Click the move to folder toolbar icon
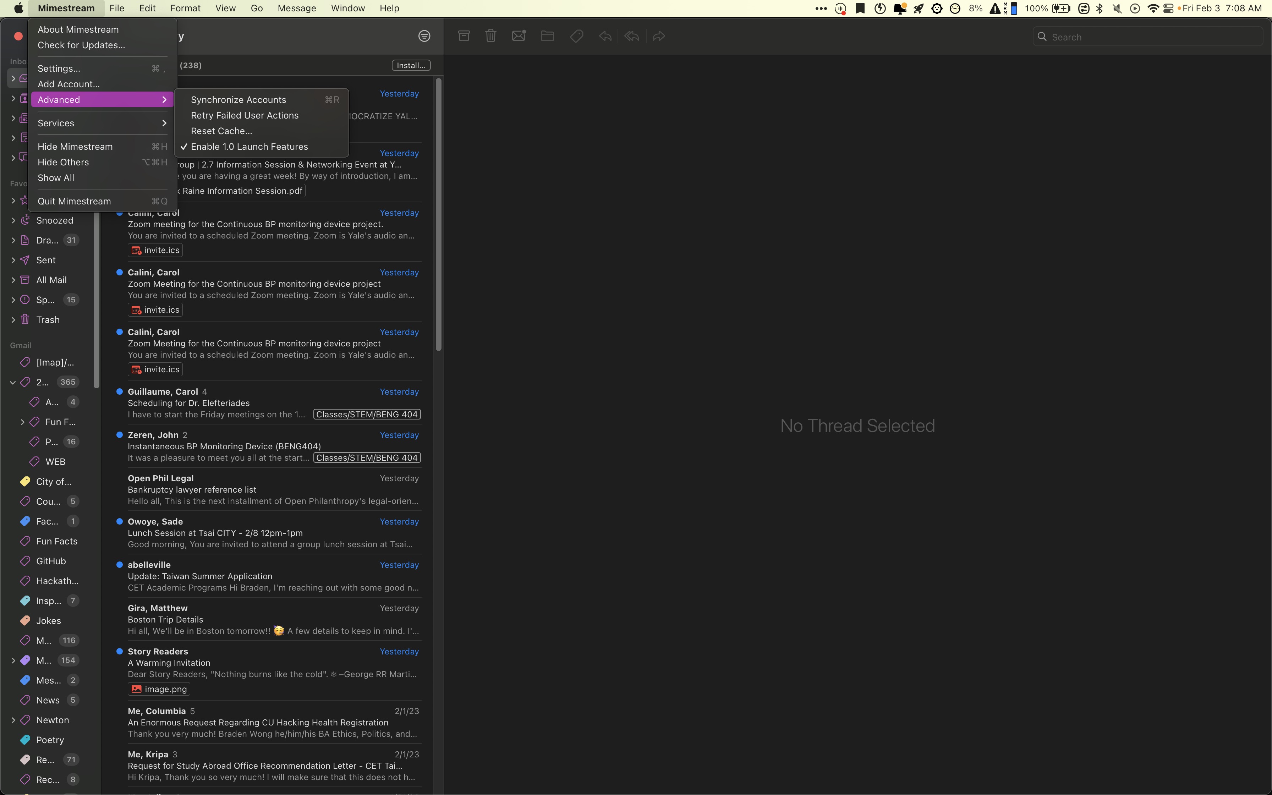The image size is (1272, 795). [547, 36]
